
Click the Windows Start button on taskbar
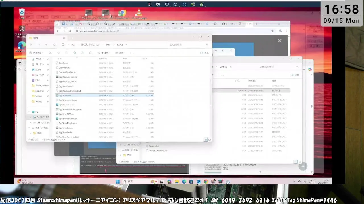(x=118, y=182)
